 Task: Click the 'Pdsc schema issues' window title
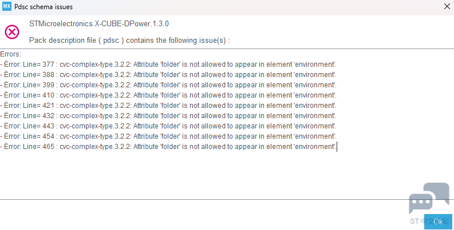pos(44,7)
